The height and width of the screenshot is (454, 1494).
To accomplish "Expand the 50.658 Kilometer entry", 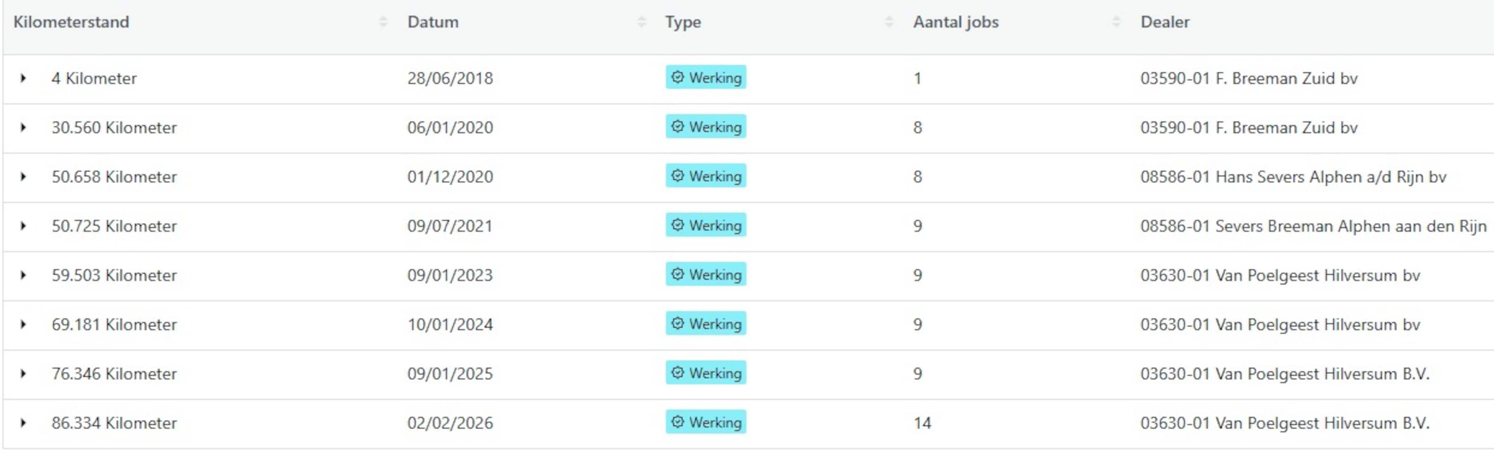I will tap(23, 176).
